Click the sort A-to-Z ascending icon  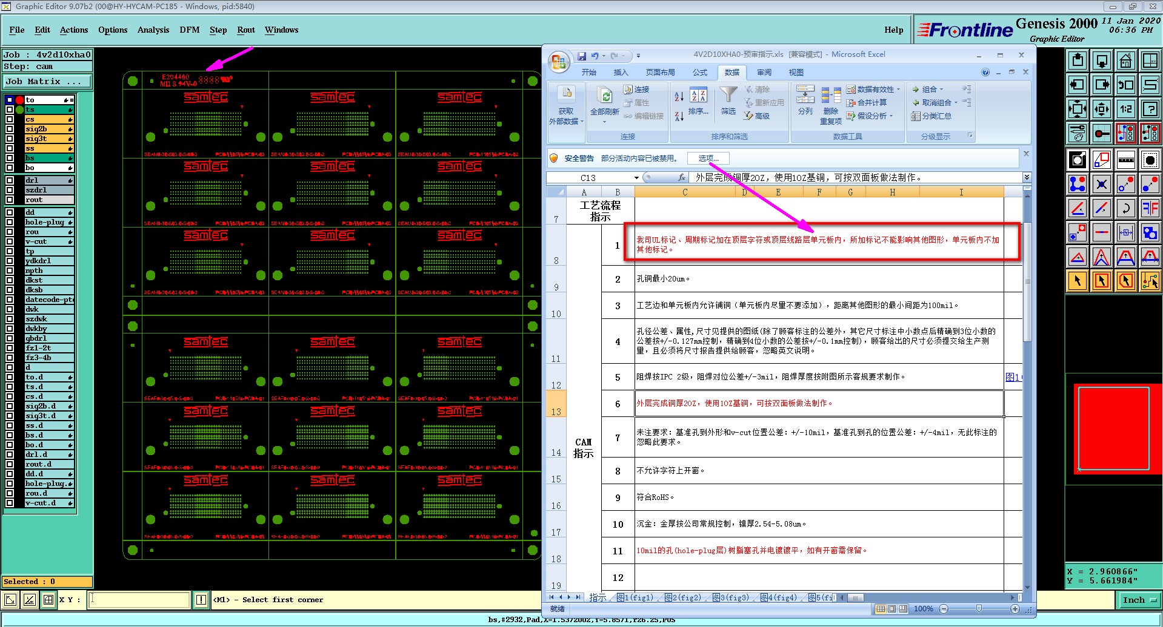point(679,96)
